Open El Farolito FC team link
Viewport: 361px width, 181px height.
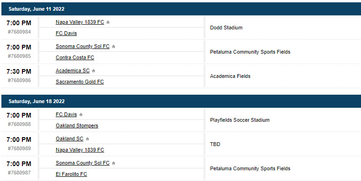click(x=71, y=174)
